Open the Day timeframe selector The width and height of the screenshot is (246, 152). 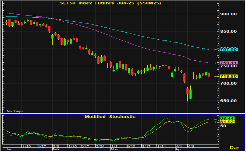point(234,148)
